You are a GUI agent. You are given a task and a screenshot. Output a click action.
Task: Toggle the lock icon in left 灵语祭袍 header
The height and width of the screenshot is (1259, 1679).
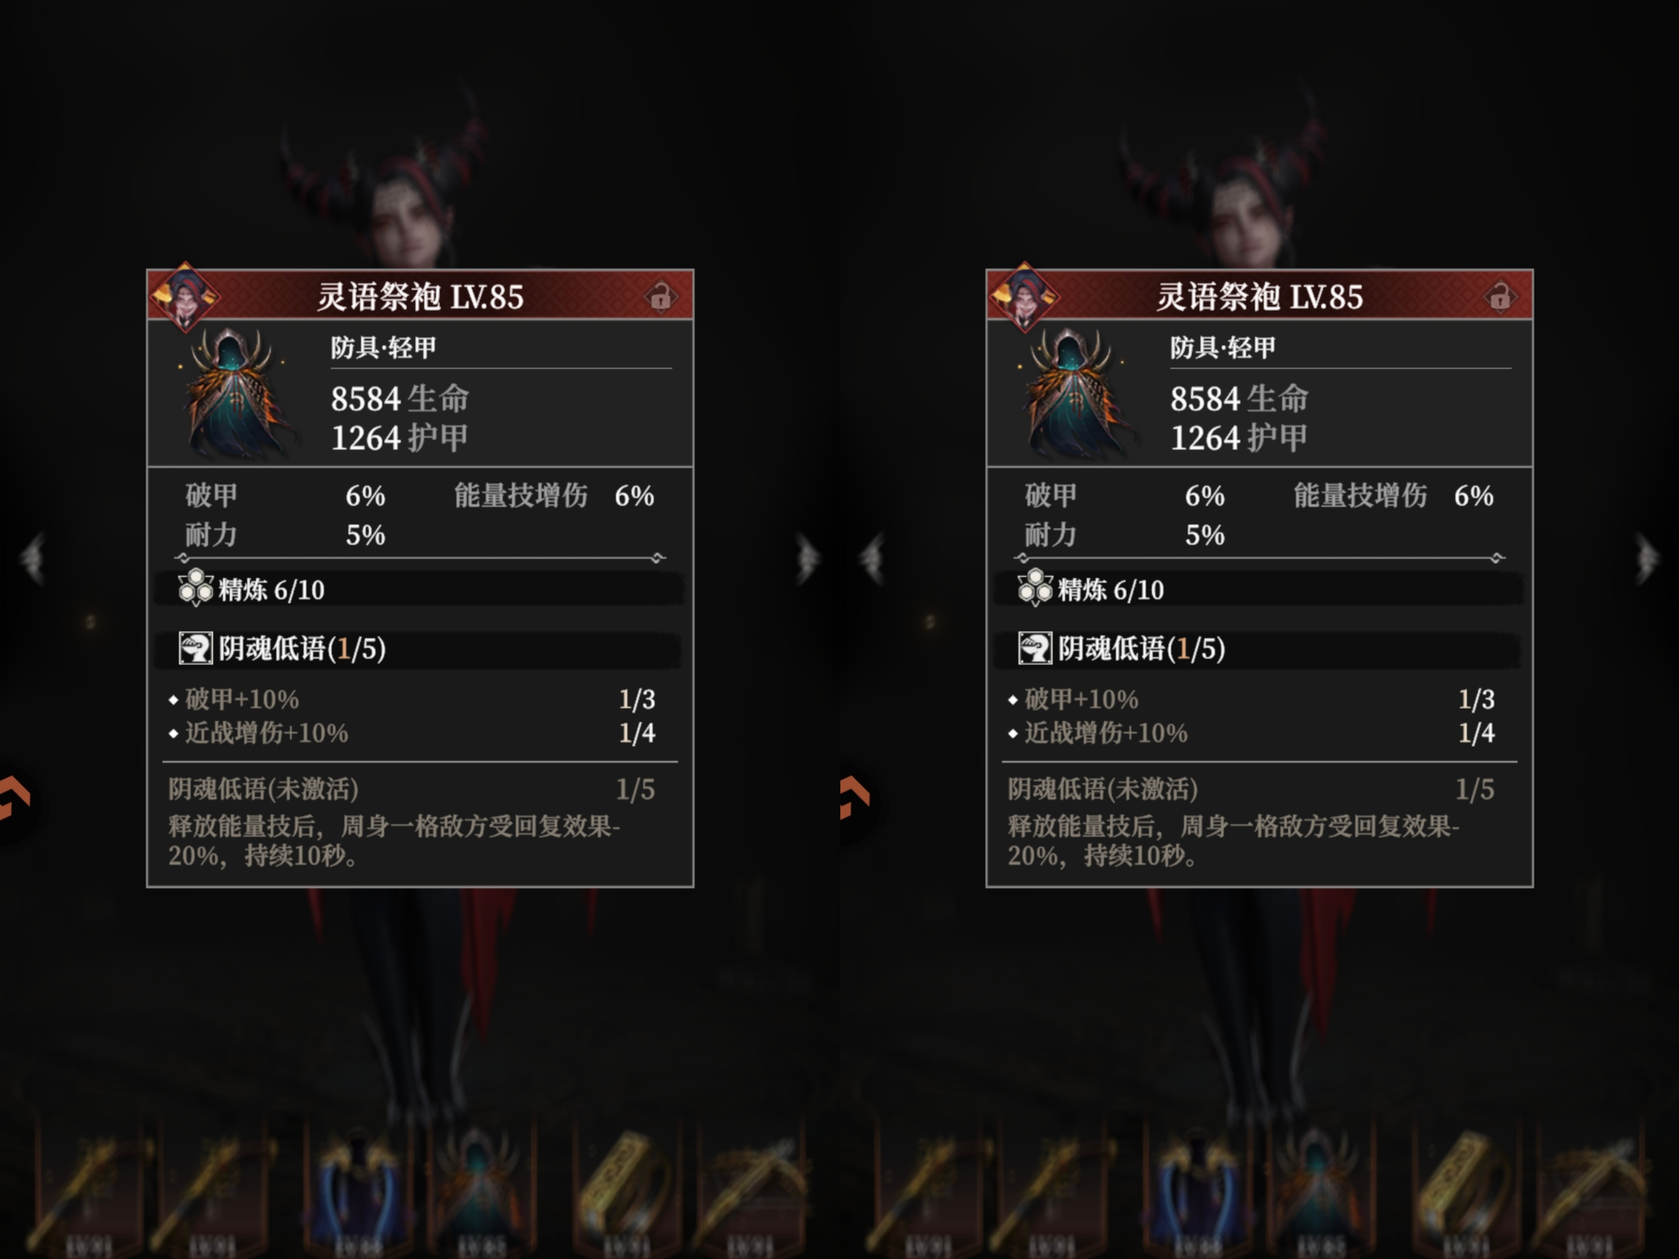(660, 296)
